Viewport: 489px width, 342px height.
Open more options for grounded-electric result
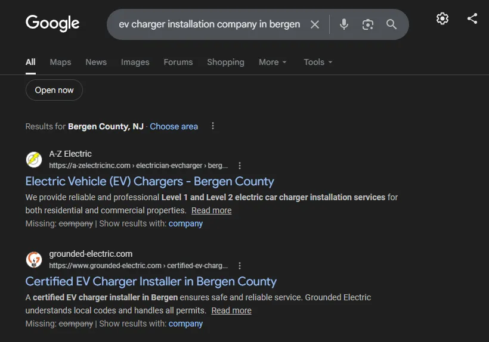[240, 266]
